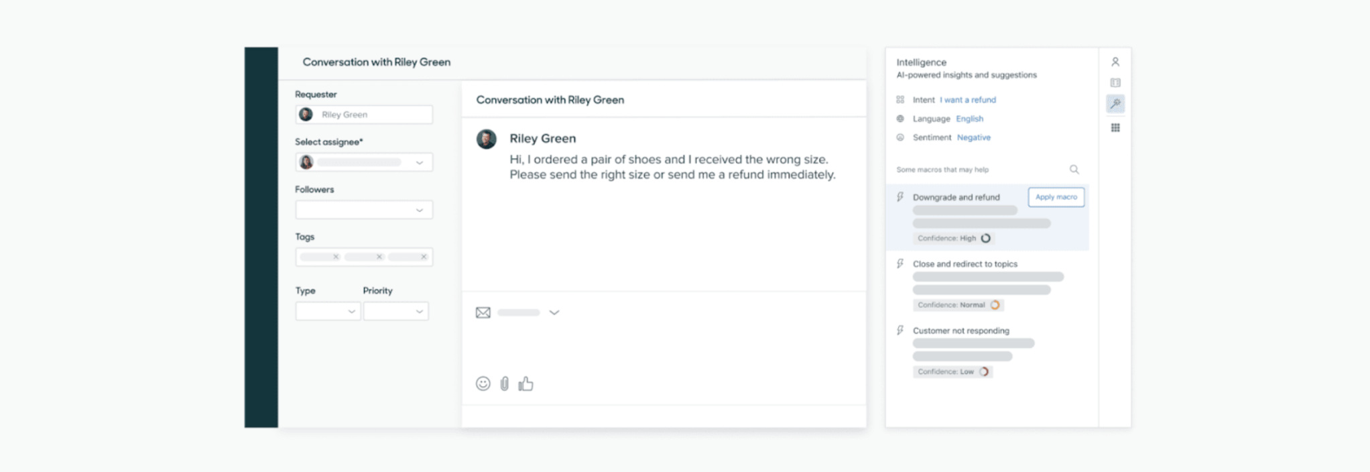
Task: Click the 'I want a refund' intent link
Action: tap(968, 100)
